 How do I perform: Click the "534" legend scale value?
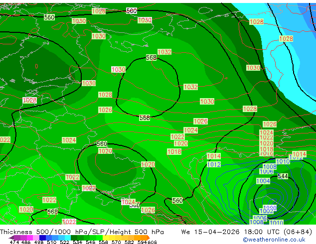77,242
